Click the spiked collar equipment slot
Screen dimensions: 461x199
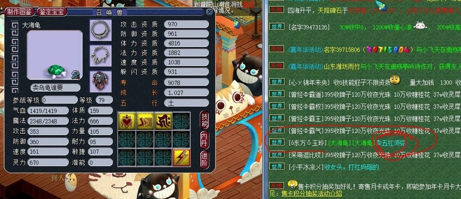pos(100,56)
